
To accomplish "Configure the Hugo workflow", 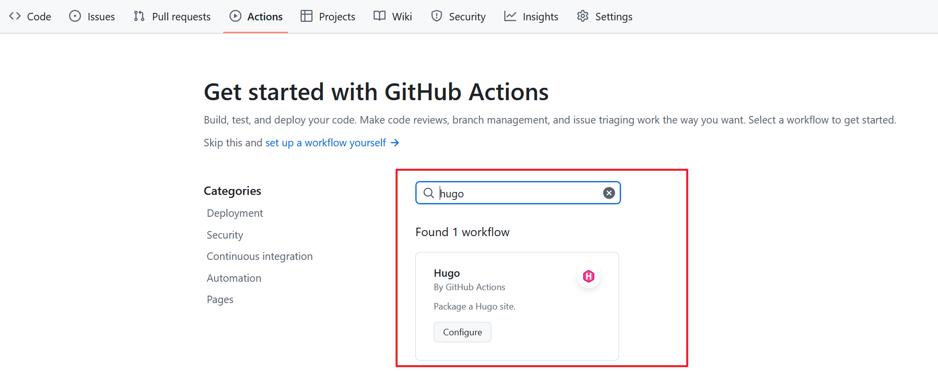I will [463, 332].
